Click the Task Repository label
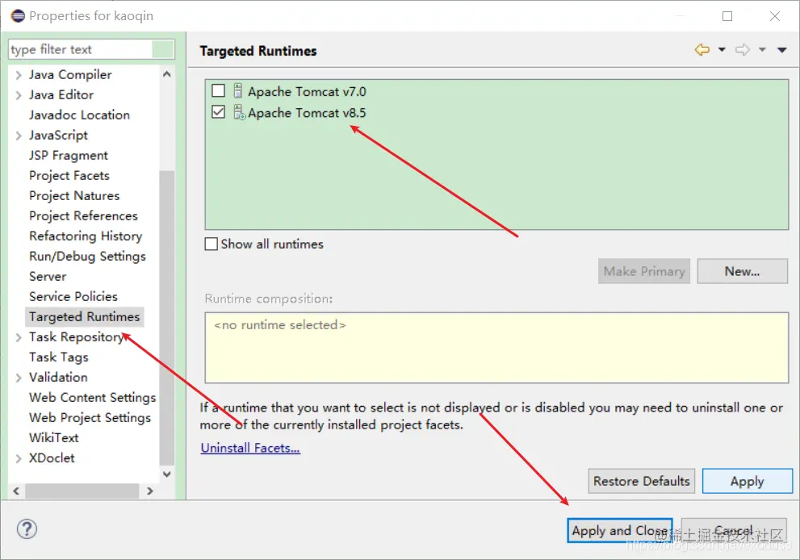Screen dimensions: 800x560 tap(76, 337)
